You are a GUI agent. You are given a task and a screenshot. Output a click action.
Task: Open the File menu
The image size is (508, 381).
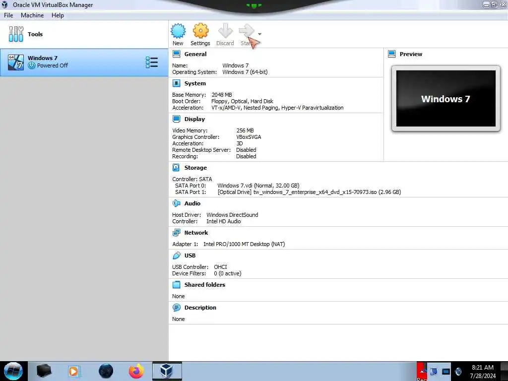pos(8,15)
